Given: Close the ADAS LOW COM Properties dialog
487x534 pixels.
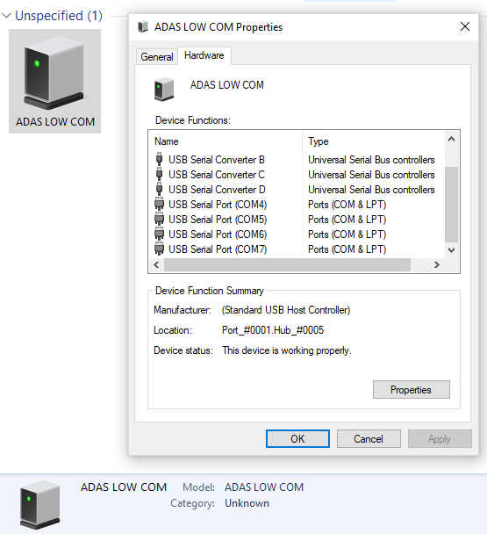Looking at the screenshot, I should point(465,26).
